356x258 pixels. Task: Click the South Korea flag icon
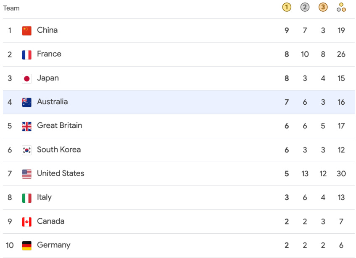point(27,150)
